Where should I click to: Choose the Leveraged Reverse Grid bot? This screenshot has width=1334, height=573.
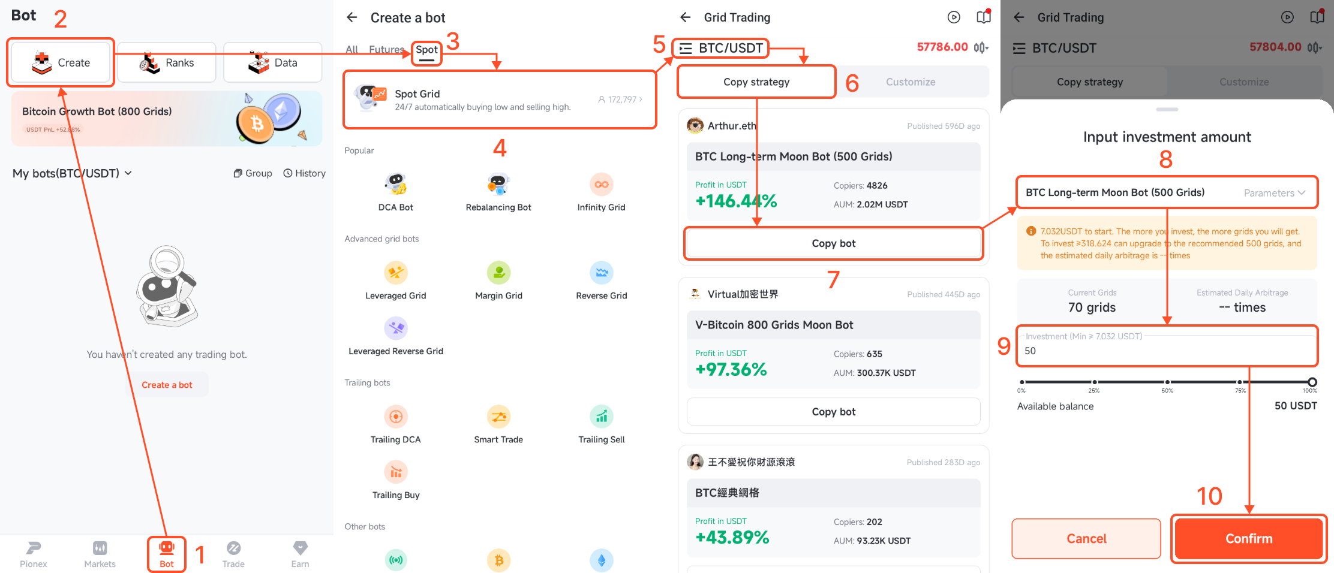tap(396, 336)
